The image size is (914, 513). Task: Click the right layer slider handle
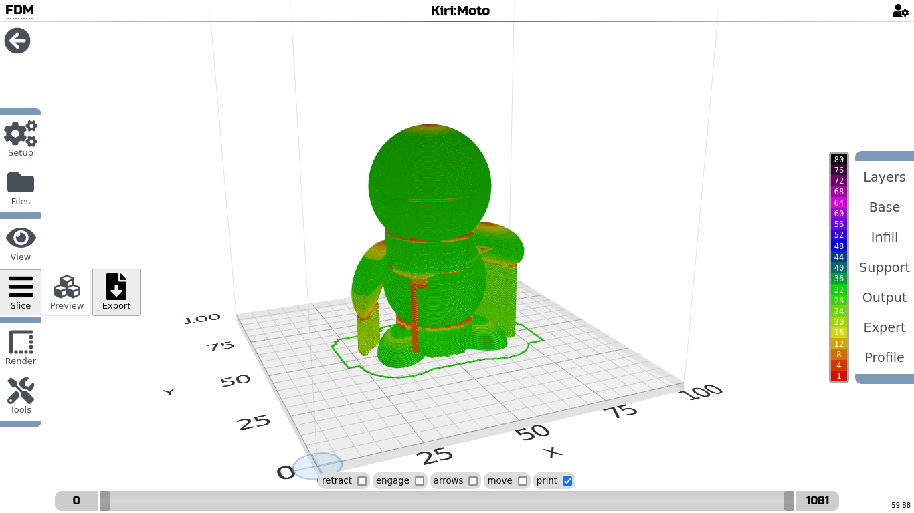[x=789, y=501]
